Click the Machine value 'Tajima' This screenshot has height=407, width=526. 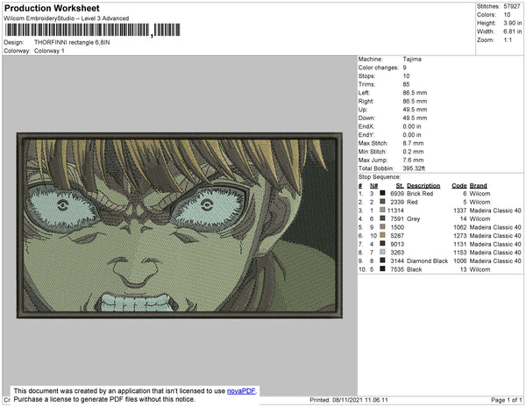click(412, 59)
